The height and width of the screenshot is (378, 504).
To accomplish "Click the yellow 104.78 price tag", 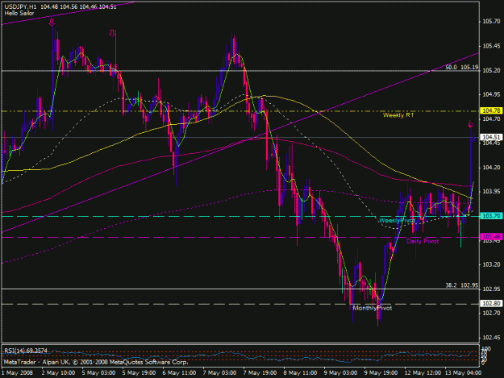I will 491,110.
